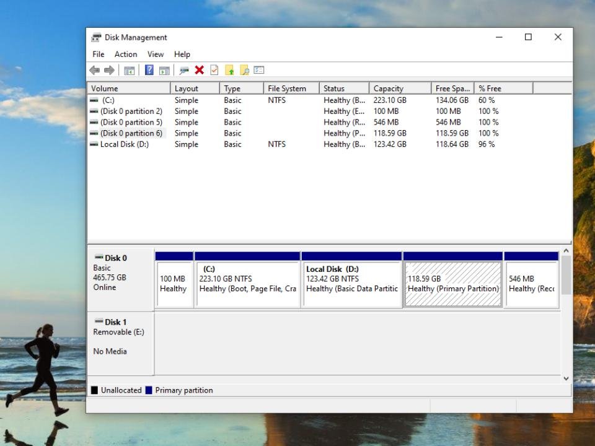
Task: Click the 96 % free cell
Action: (x=487, y=144)
